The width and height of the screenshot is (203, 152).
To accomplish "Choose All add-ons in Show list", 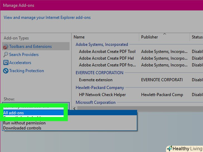I will (x=70, y=113).
